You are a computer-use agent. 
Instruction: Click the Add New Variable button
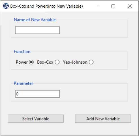(103, 119)
